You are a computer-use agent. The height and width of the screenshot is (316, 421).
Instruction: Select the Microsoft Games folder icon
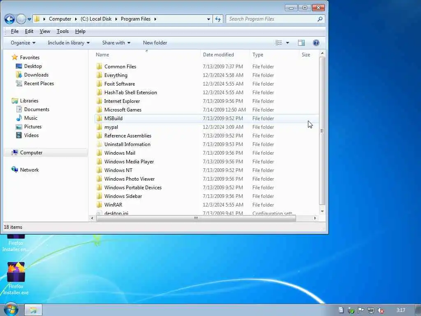[x=99, y=109]
